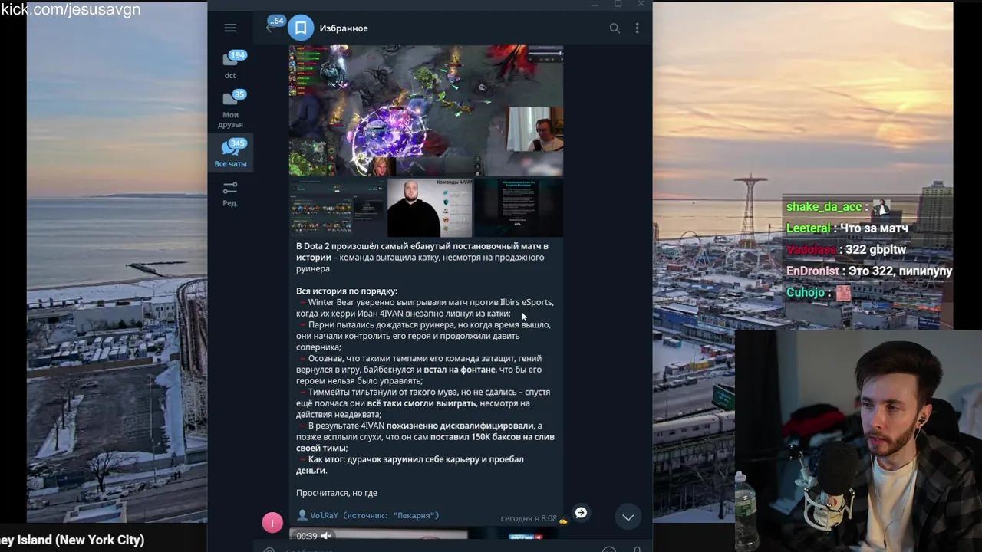This screenshot has width=982, height=552.
Task: Open the pink J sender avatar
Action: tap(272, 523)
